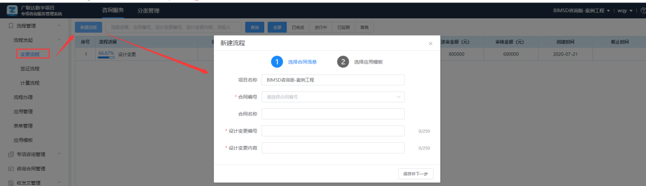Open 应用管理 in the sidebar
This screenshot has width=646, height=186.
pos(23,111)
